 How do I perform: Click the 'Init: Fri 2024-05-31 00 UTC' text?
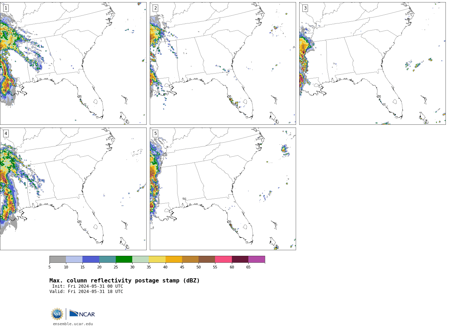[x=88, y=286]
